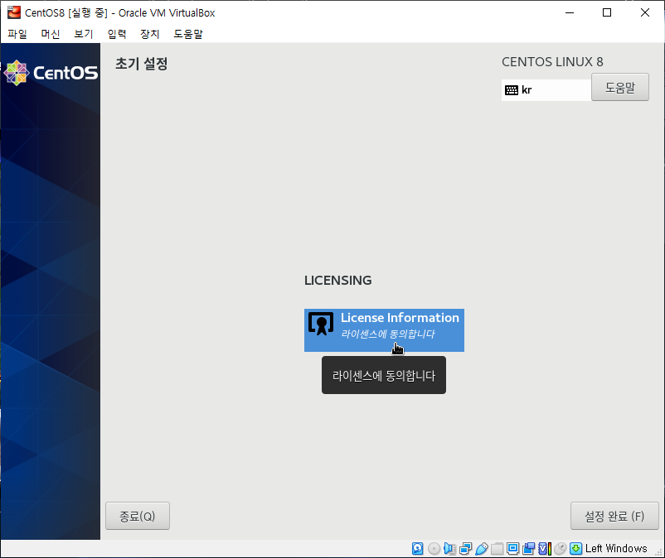Click the mouse integration status icon
This screenshot has height=558, width=665.
point(561,548)
